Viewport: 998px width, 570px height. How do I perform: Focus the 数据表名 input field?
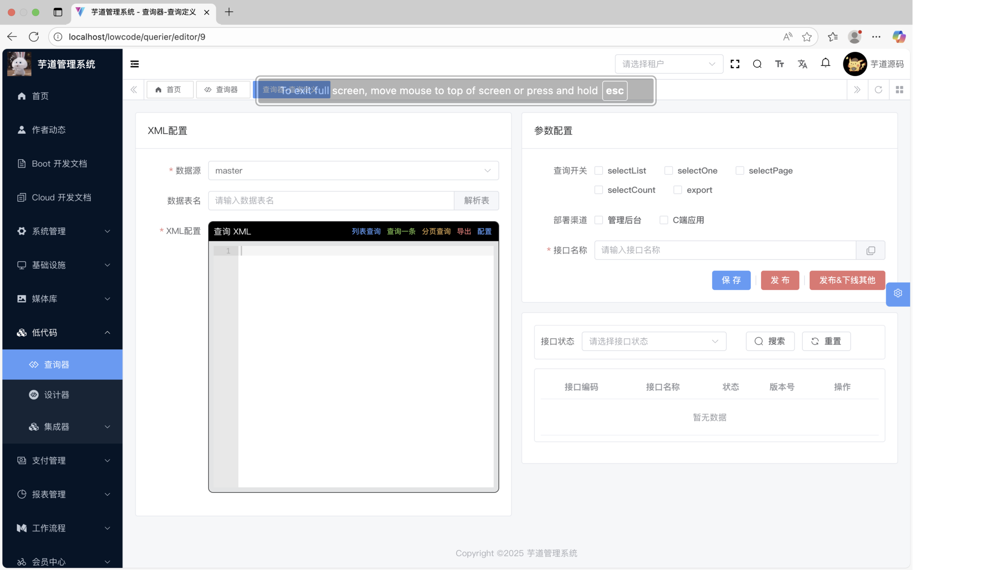(x=331, y=201)
